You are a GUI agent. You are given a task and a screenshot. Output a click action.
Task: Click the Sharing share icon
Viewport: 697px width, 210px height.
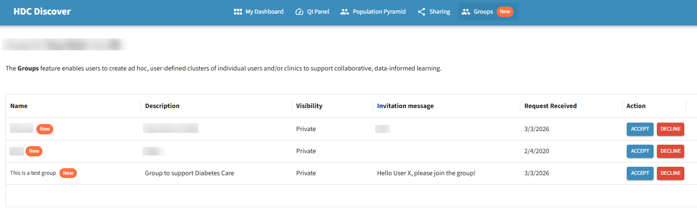point(422,12)
